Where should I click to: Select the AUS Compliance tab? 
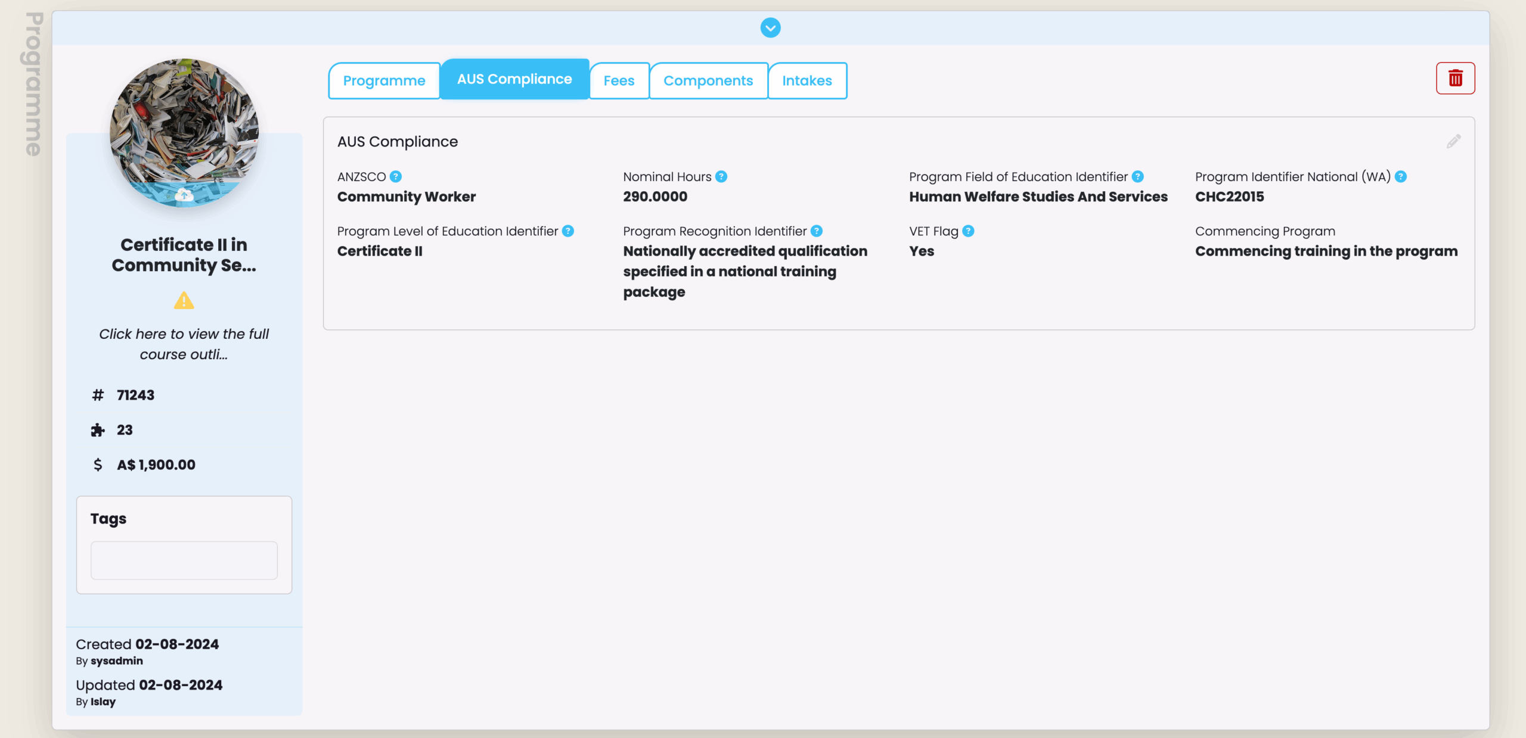tap(514, 79)
